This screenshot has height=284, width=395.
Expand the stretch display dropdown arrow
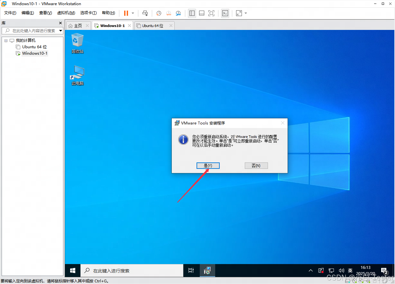pos(246,13)
